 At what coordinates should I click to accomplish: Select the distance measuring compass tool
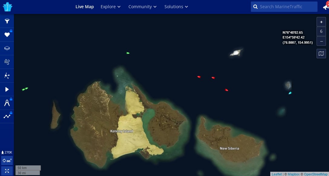pyautogui.click(x=7, y=103)
